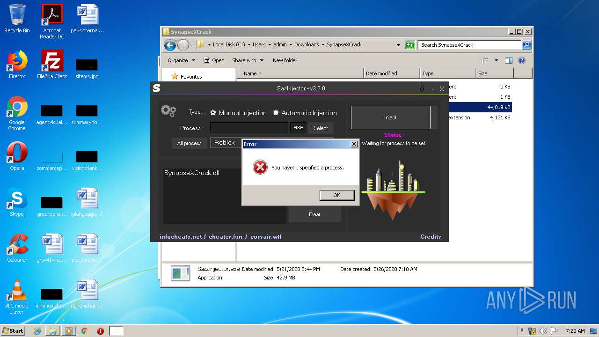Click OK in the Error dialog

336,195
